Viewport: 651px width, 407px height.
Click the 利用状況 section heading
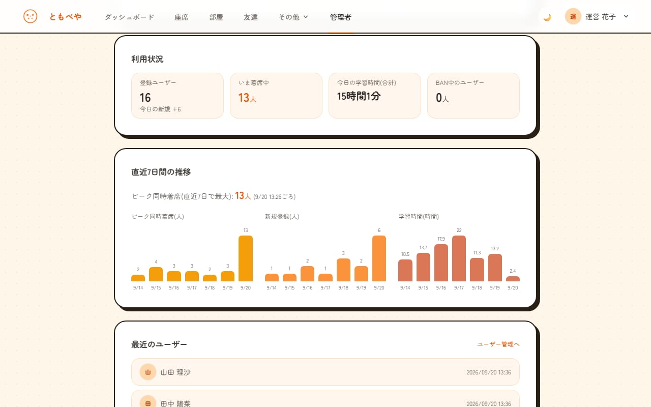coord(147,59)
